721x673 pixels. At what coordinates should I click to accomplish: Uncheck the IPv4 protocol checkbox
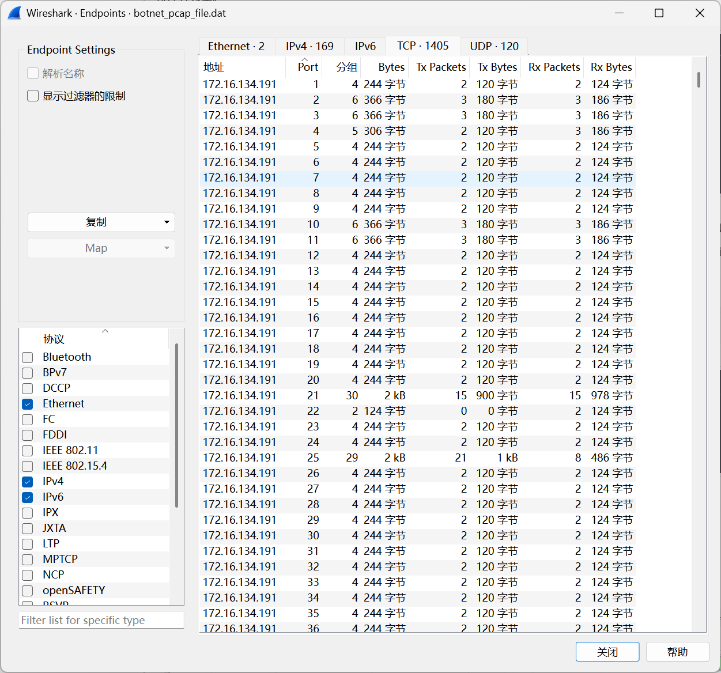click(x=28, y=482)
